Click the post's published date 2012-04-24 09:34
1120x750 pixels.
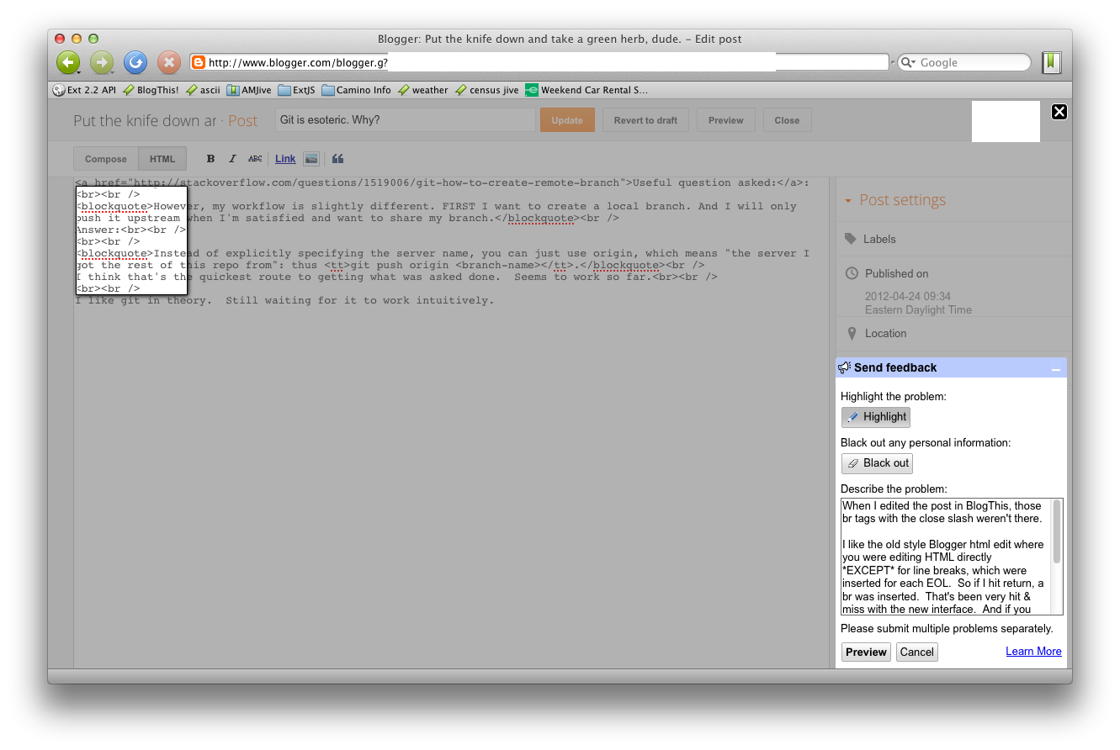pyautogui.click(x=908, y=296)
